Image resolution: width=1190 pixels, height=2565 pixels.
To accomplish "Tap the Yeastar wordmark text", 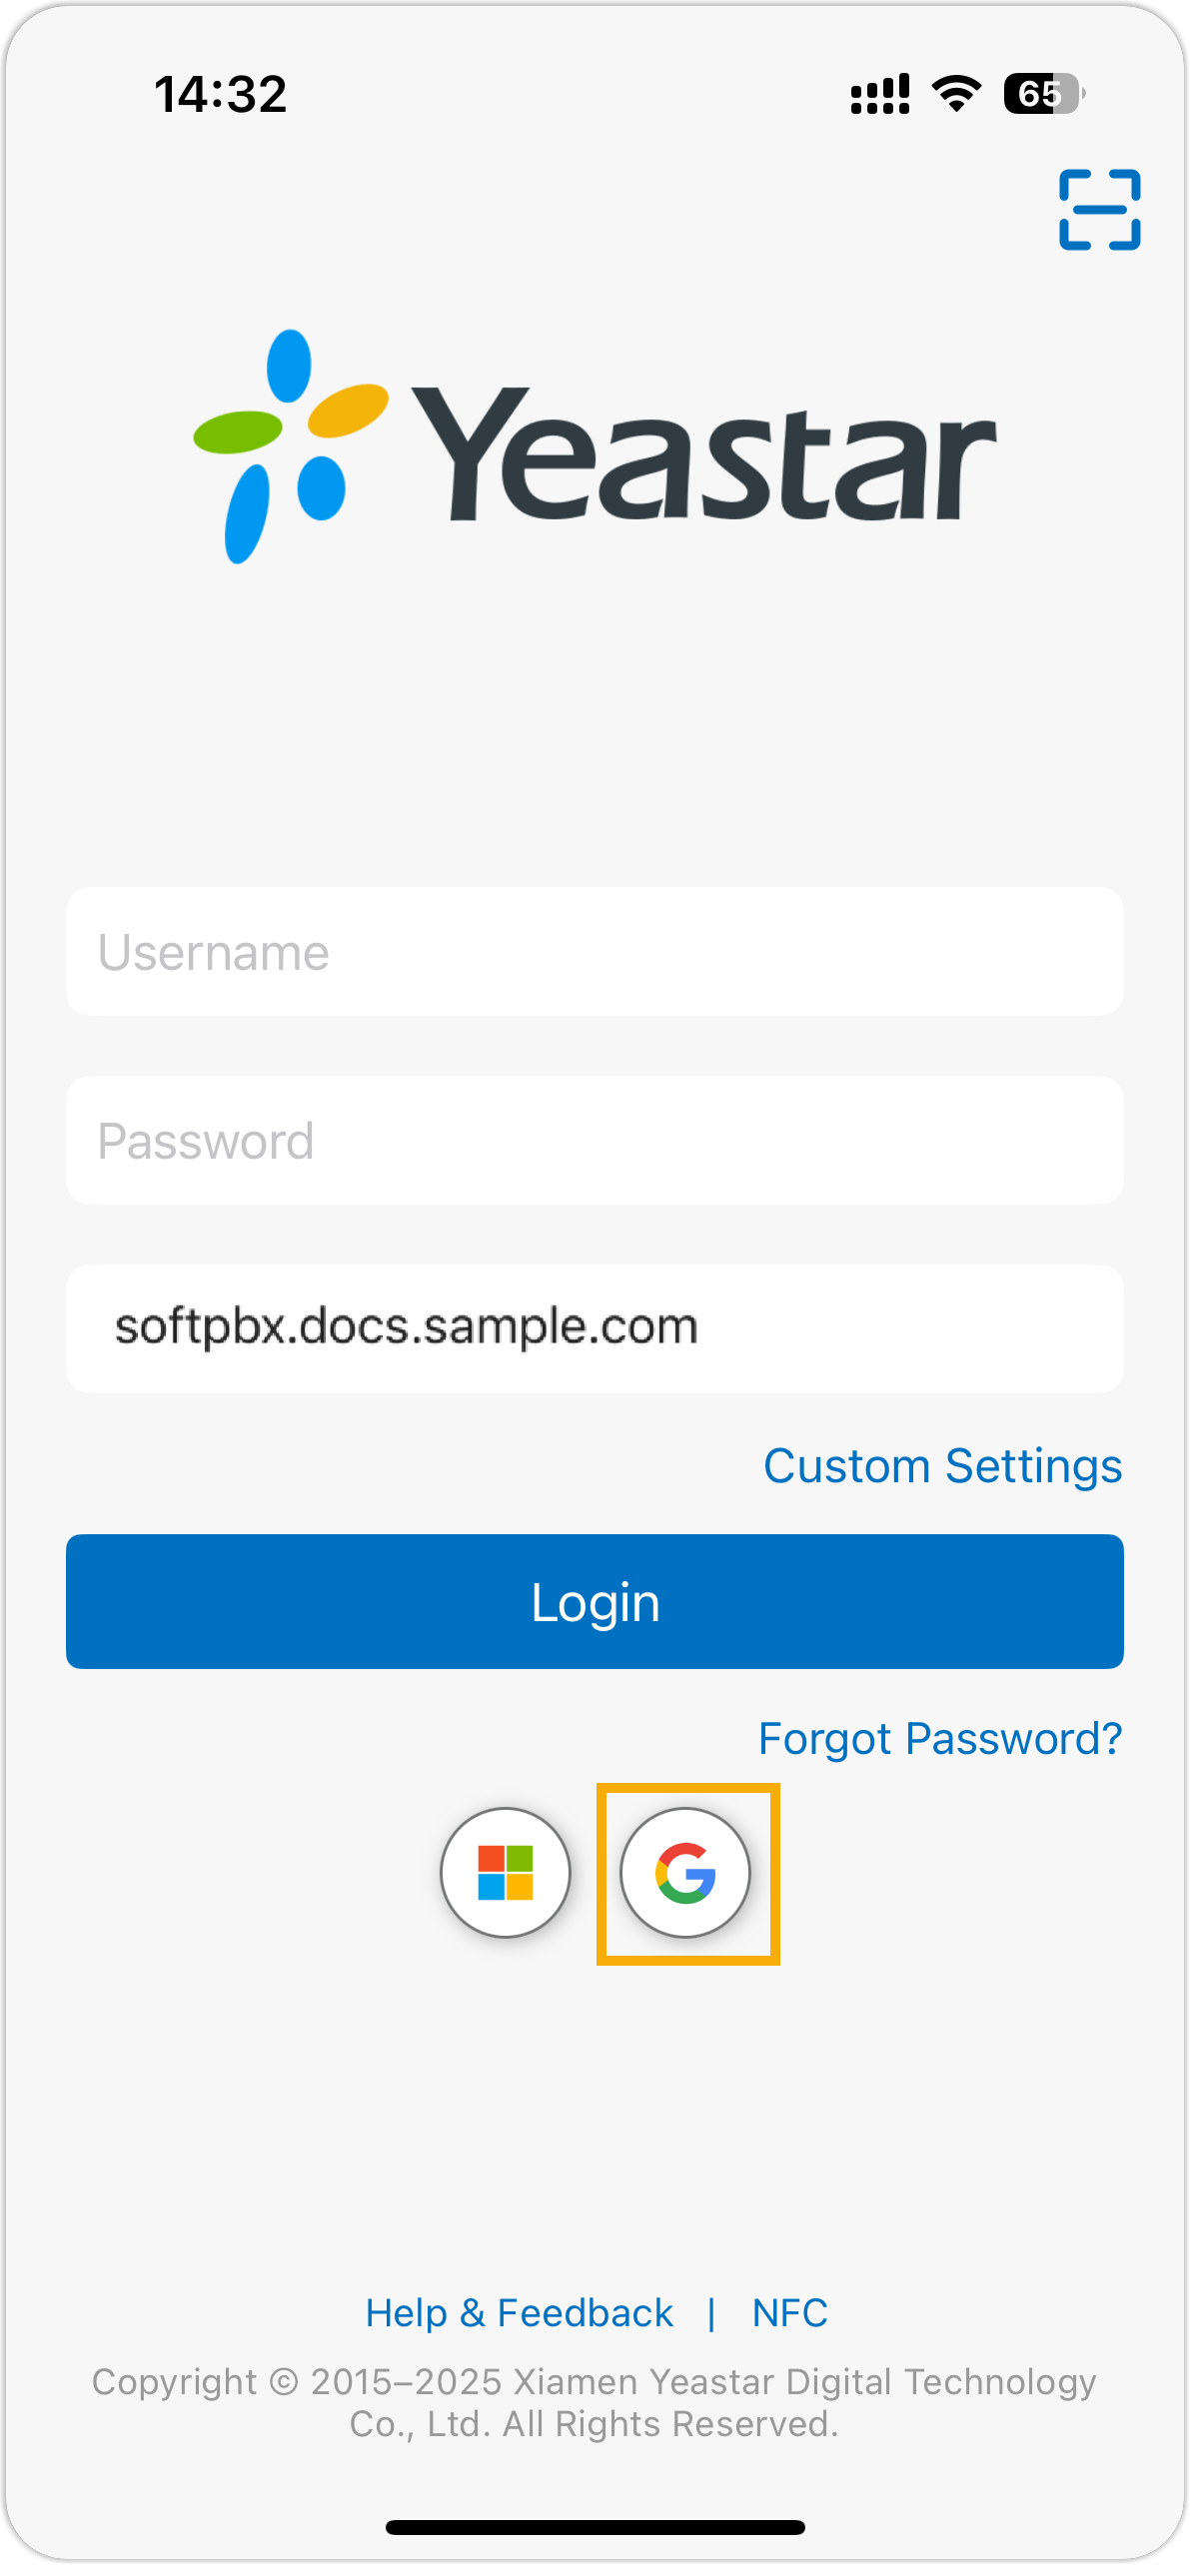I will click(x=704, y=454).
